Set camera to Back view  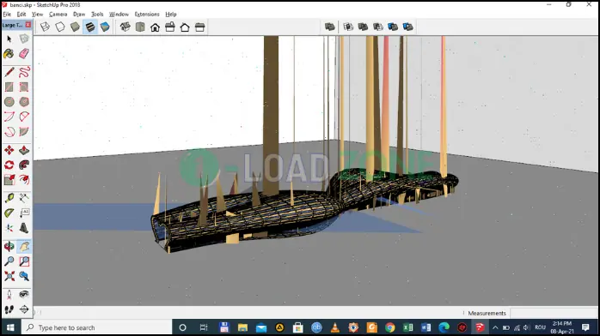coord(185,27)
